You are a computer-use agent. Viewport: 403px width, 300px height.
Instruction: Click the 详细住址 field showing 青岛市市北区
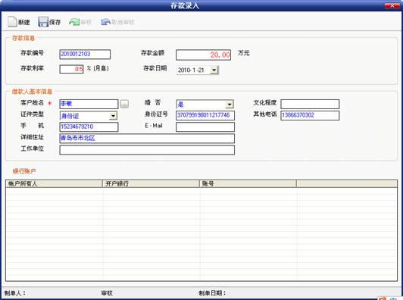[147, 139]
